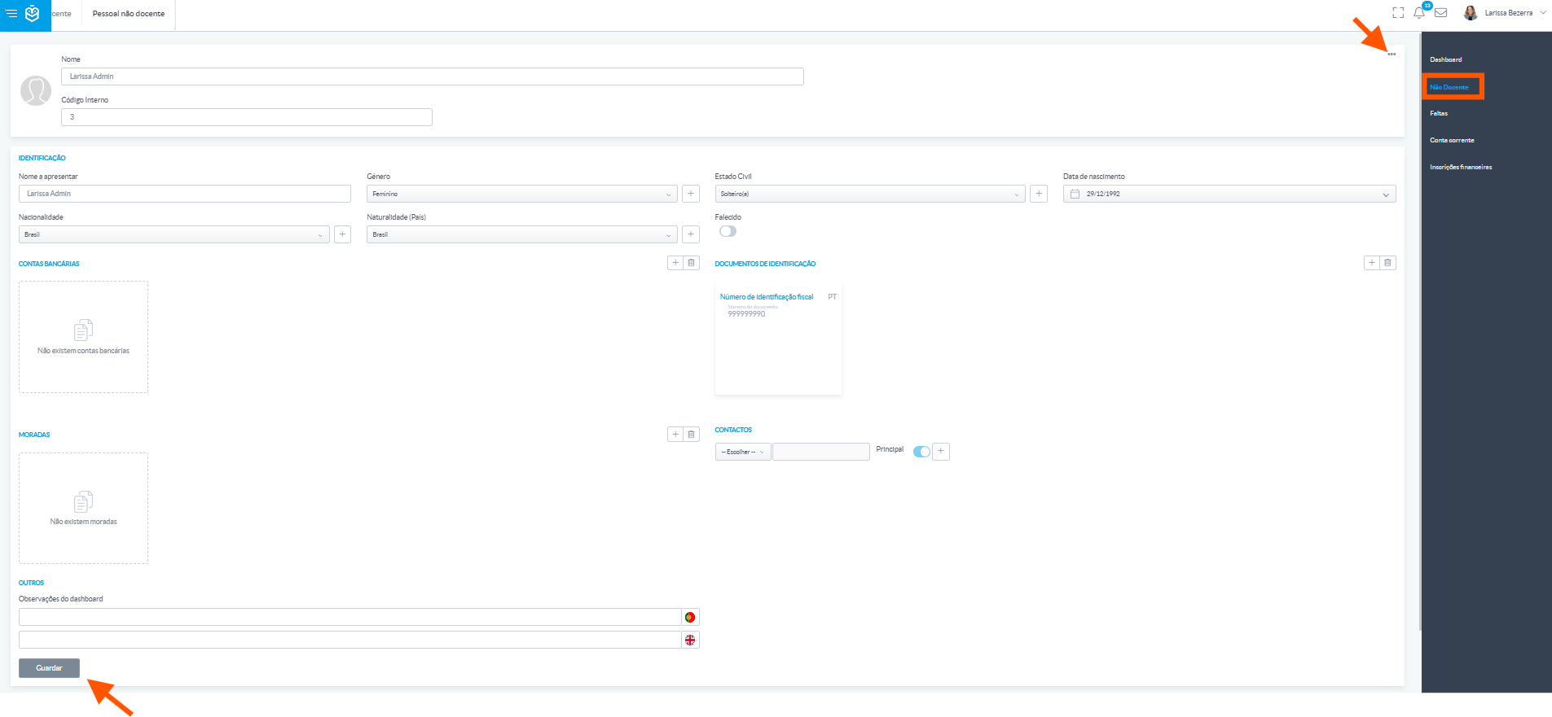
Task: Open Conta corrente in side menu
Action: [1452, 140]
